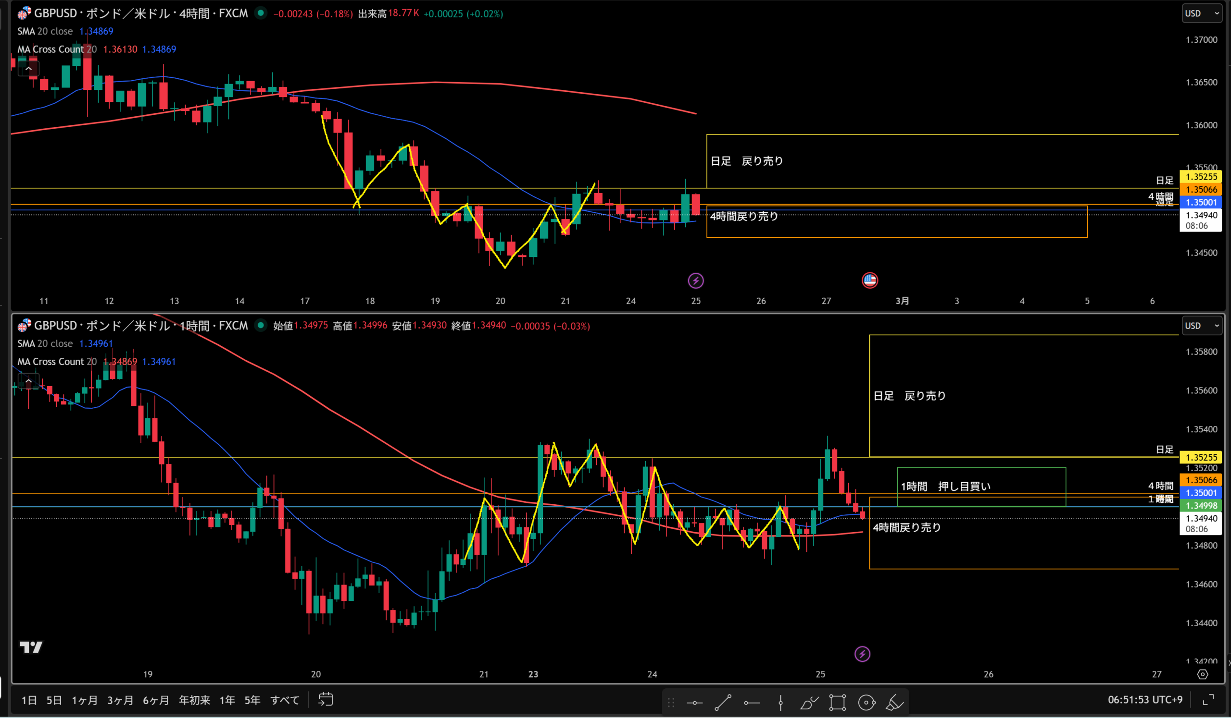Screen dimensions: 1231x718
Task: Select the highlighter tool
Action: click(x=895, y=703)
